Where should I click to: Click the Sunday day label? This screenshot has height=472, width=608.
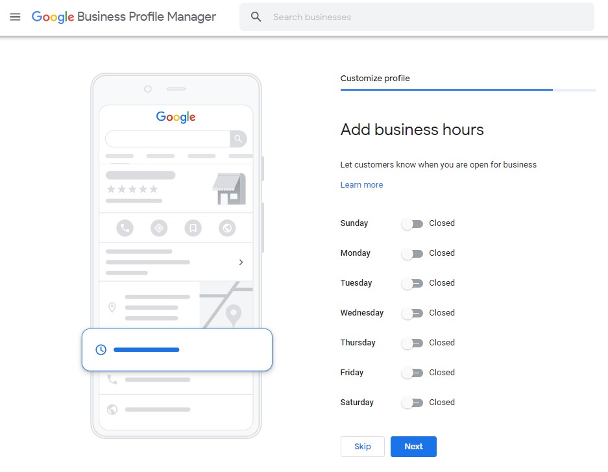click(354, 223)
